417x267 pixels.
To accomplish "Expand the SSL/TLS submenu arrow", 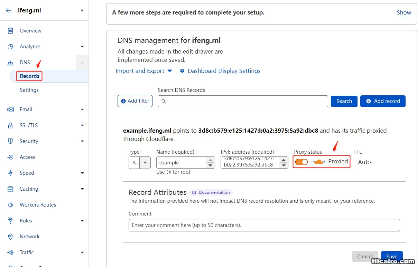I will click(x=82, y=125).
